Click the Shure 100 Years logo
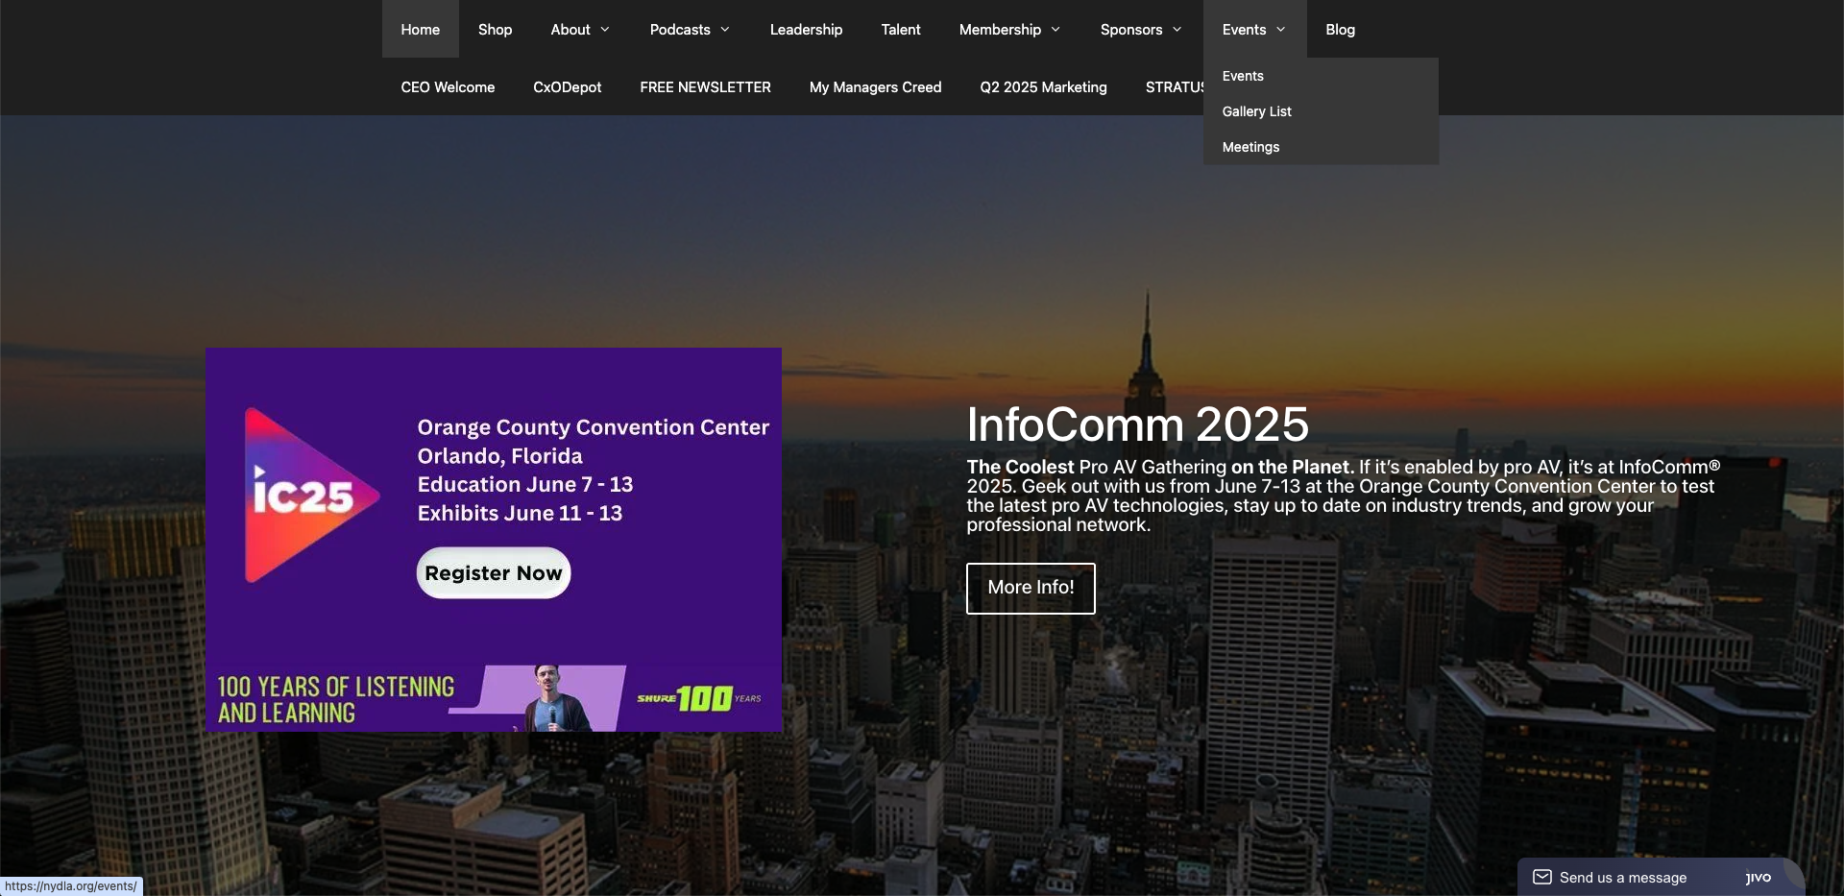This screenshot has width=1844, height=896. click(x=699, y=698)
